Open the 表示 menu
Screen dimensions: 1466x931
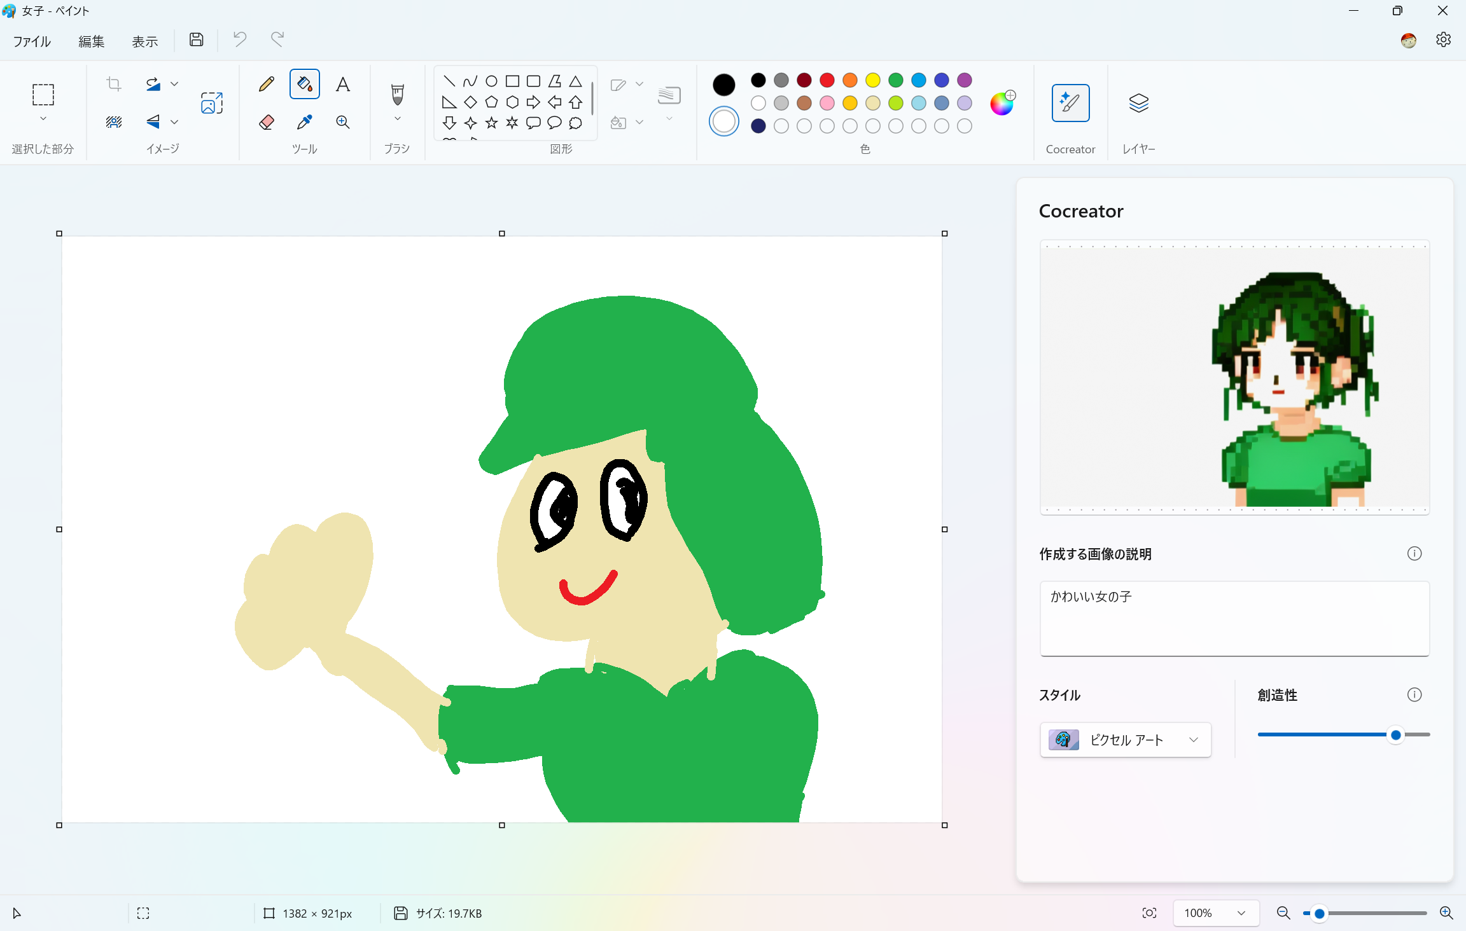[x=145, y=41]
